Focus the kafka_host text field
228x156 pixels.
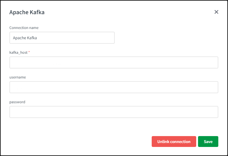(114, 62)
